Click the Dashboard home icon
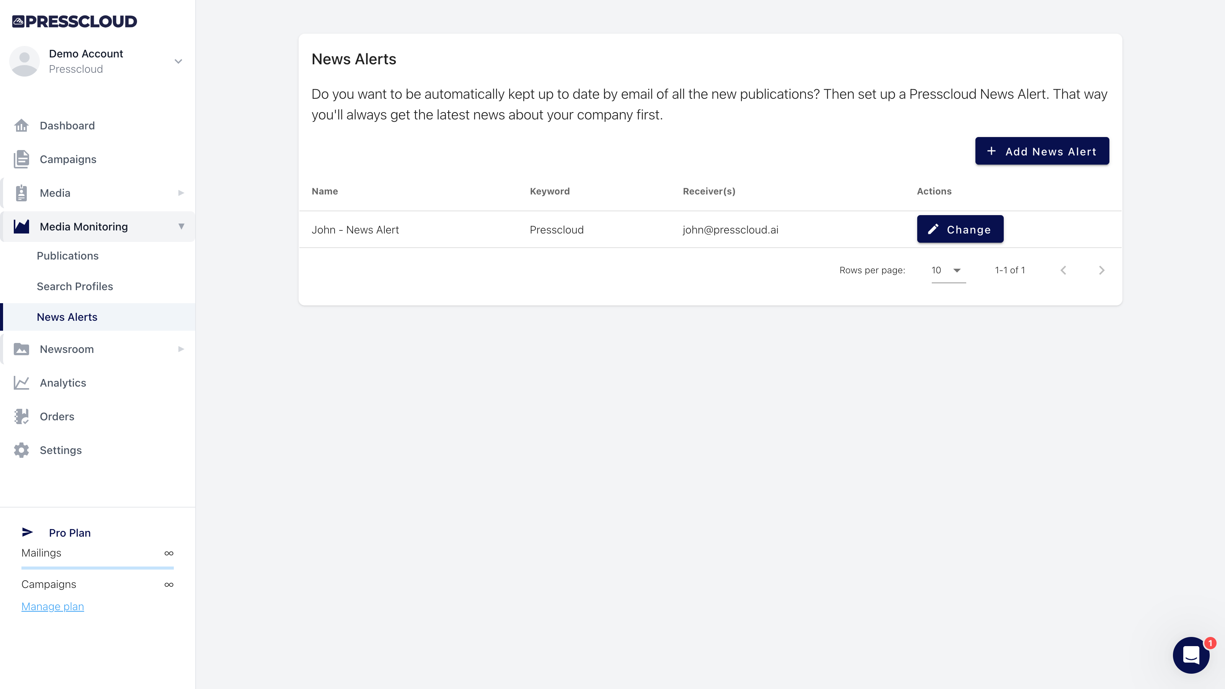The width and height of the screenshot is (1225, 689). point(21,126)
